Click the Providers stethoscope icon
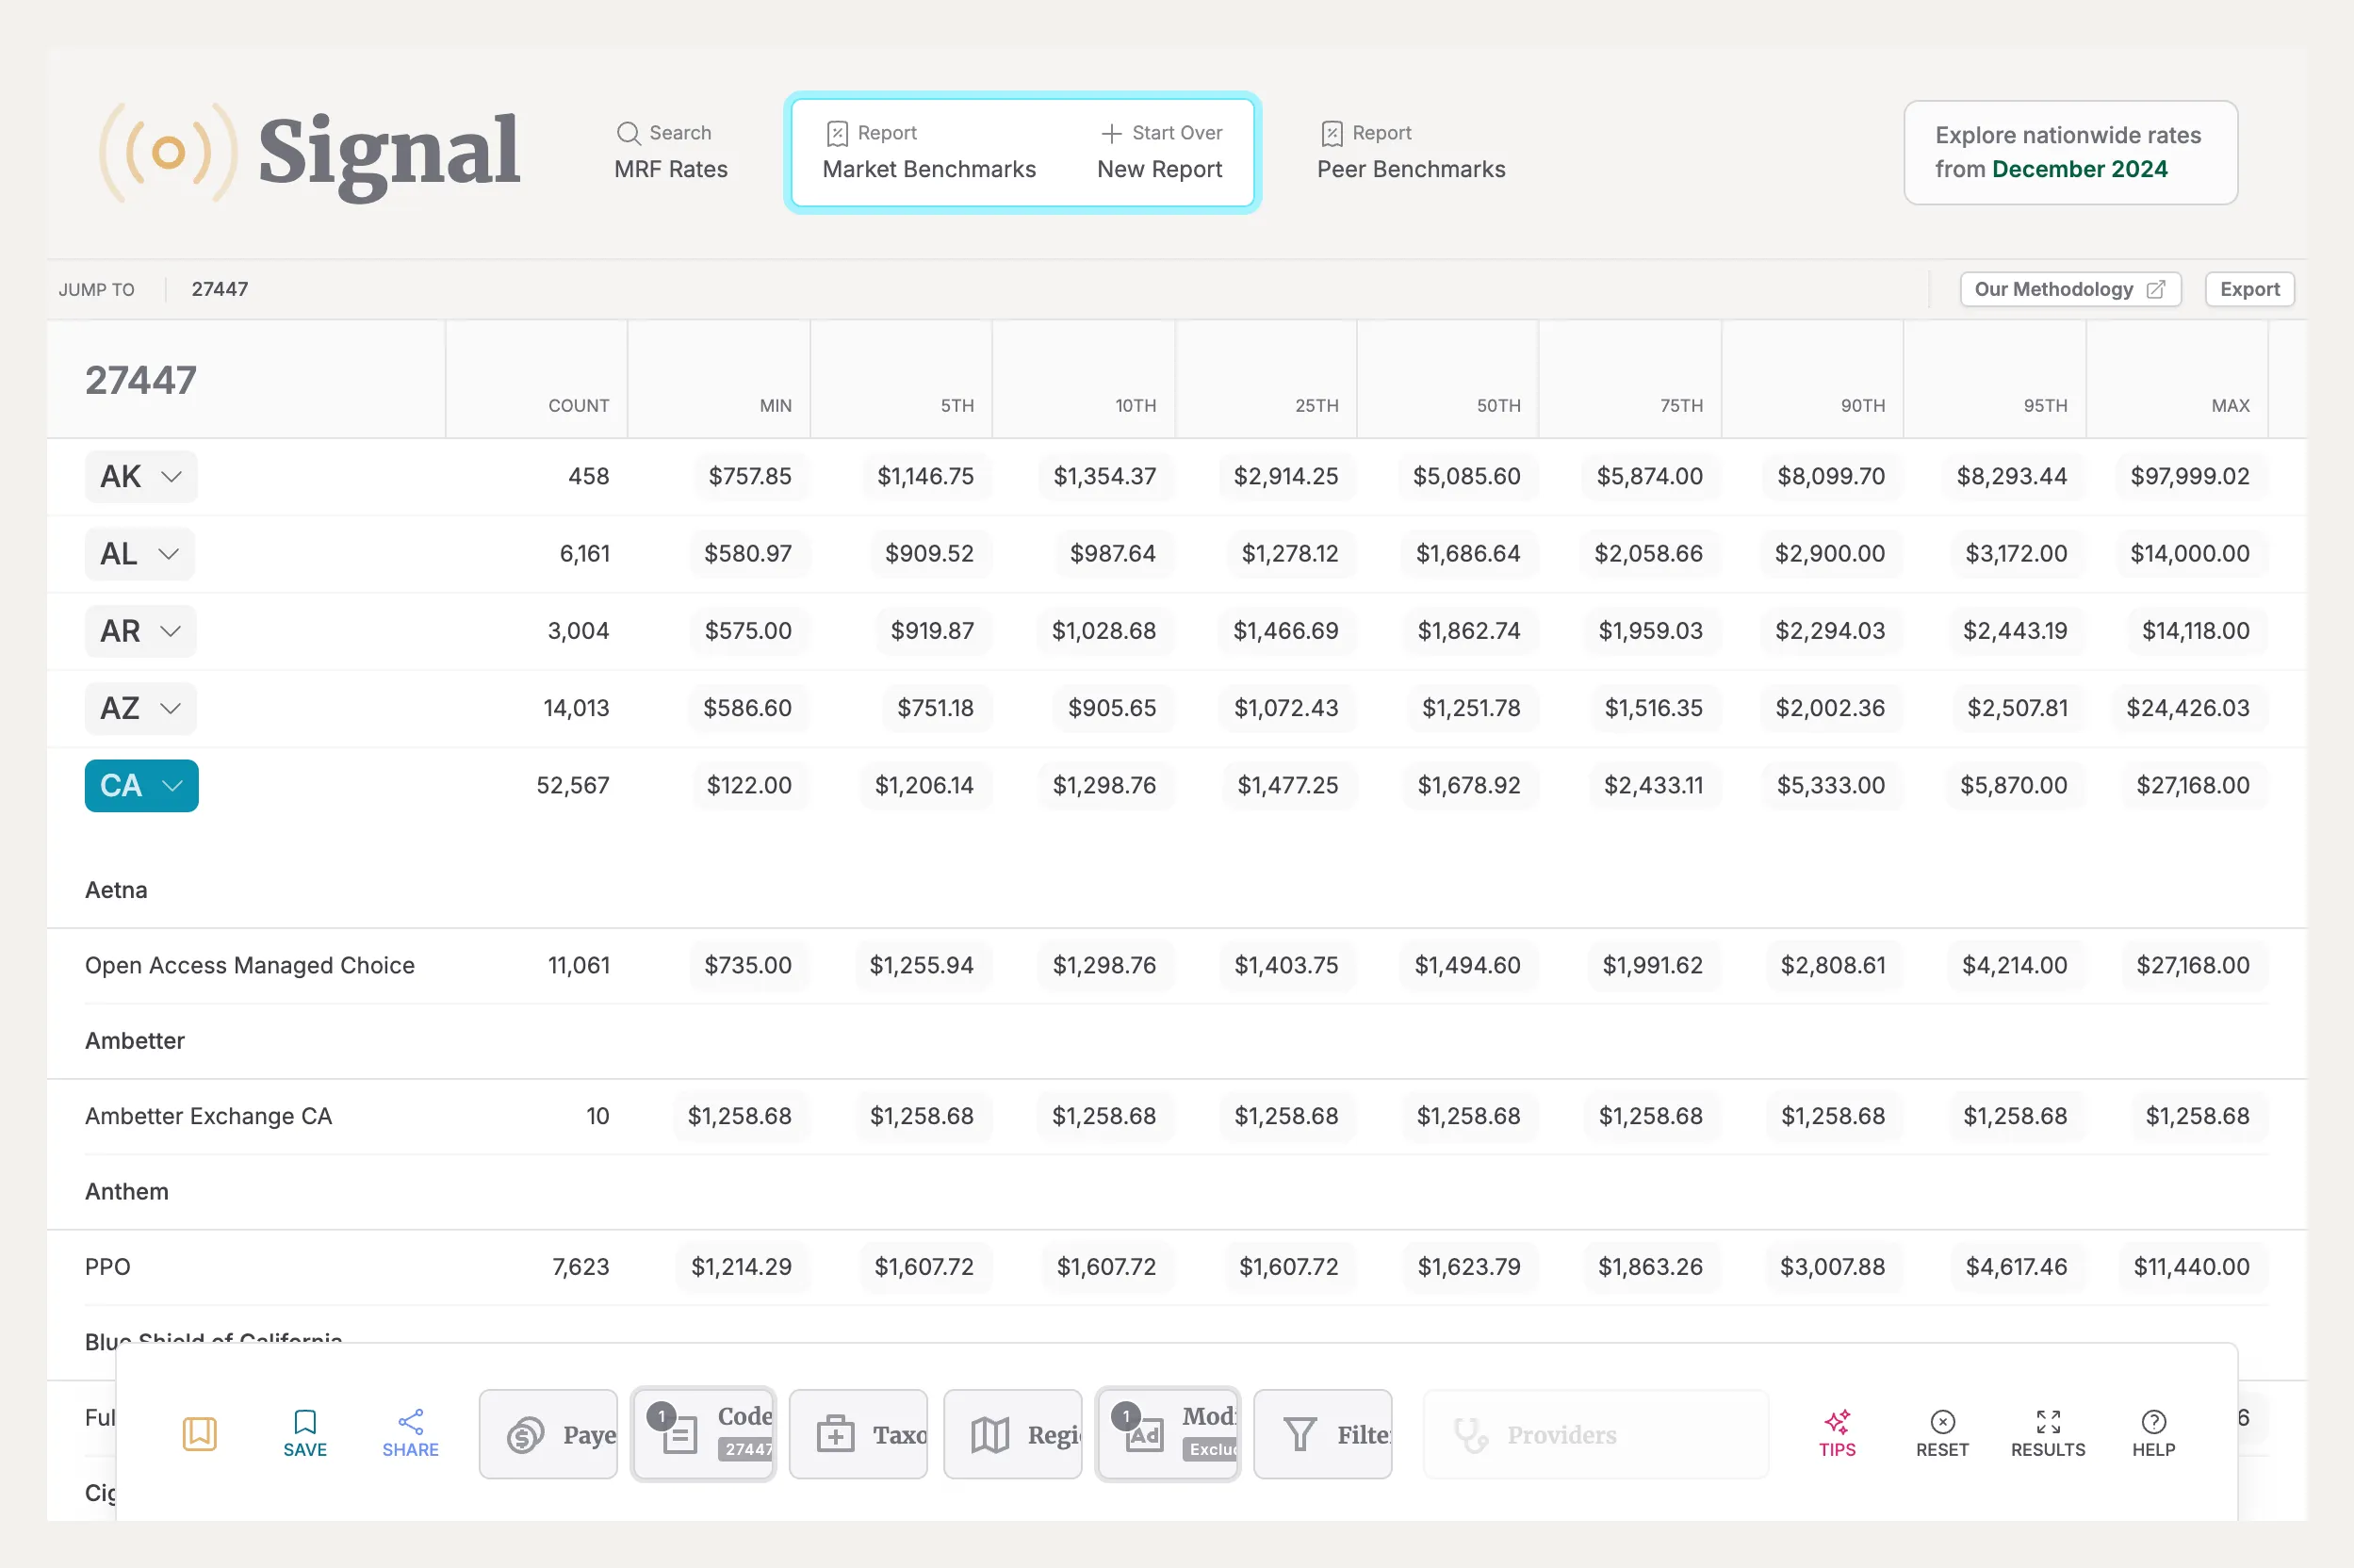The image size is (2354, 1568). click(x=1471, y=1435)
